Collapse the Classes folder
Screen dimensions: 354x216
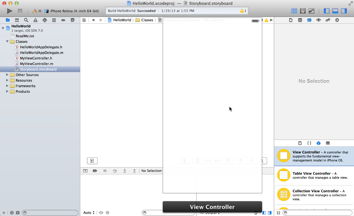[7, 41]
